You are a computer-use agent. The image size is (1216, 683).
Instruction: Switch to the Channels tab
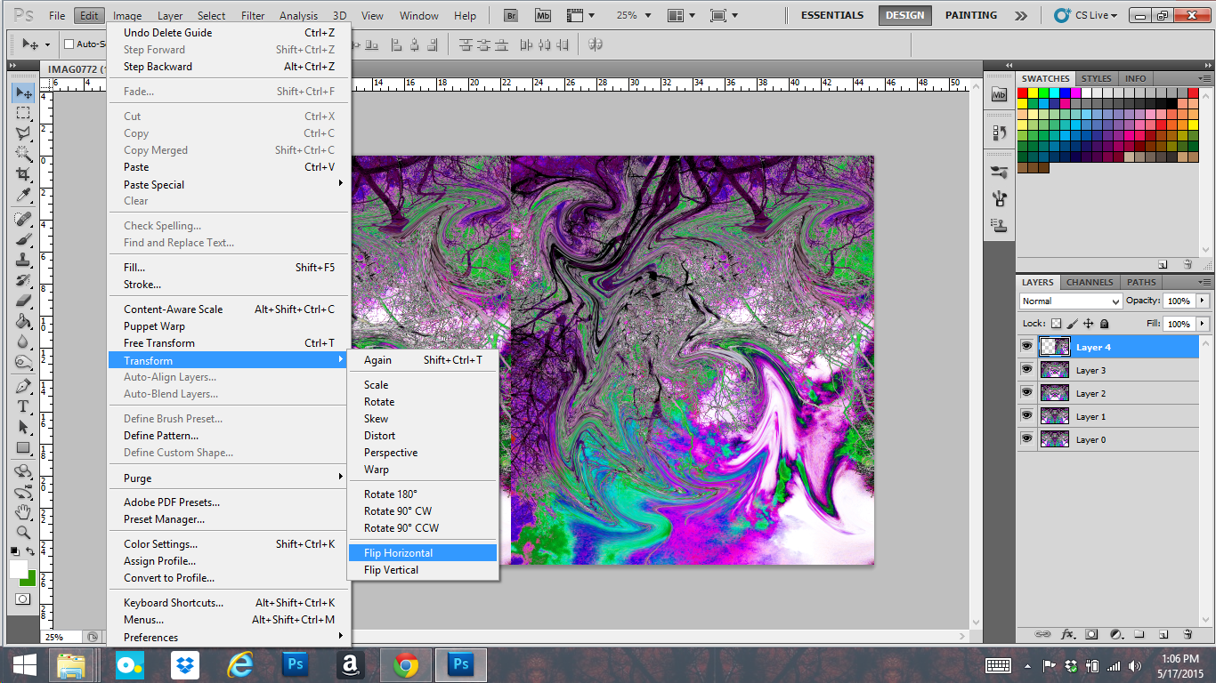[1090, 282]
